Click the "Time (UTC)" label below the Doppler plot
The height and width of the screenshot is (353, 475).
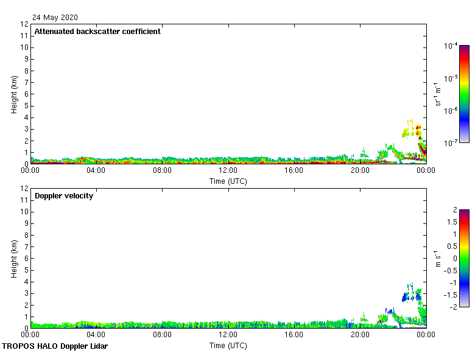tap(228, 345)
